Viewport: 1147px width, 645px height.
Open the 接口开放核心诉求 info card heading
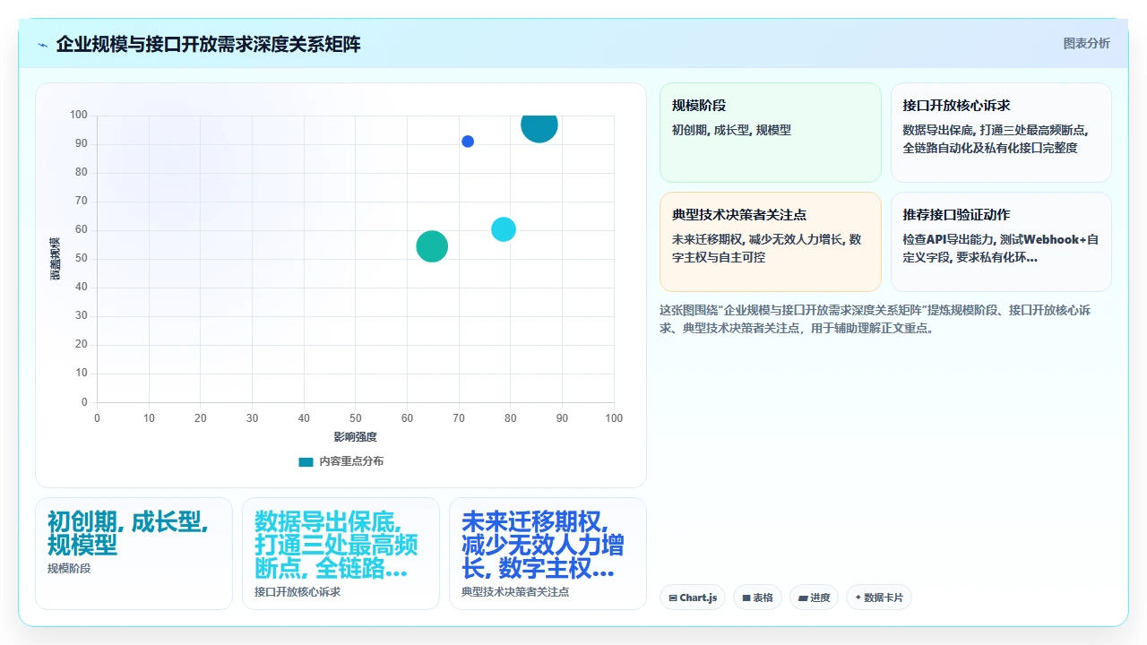pyautogui.click(x=956, y=105)
